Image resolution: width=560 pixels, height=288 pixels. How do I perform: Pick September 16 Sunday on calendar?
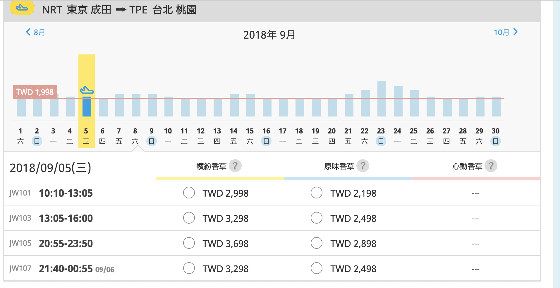pyautogui.click(x=266, y=136)
